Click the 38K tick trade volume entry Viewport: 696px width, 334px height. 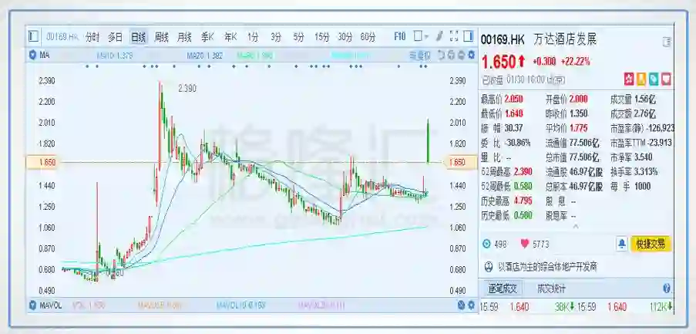point(565,307)
